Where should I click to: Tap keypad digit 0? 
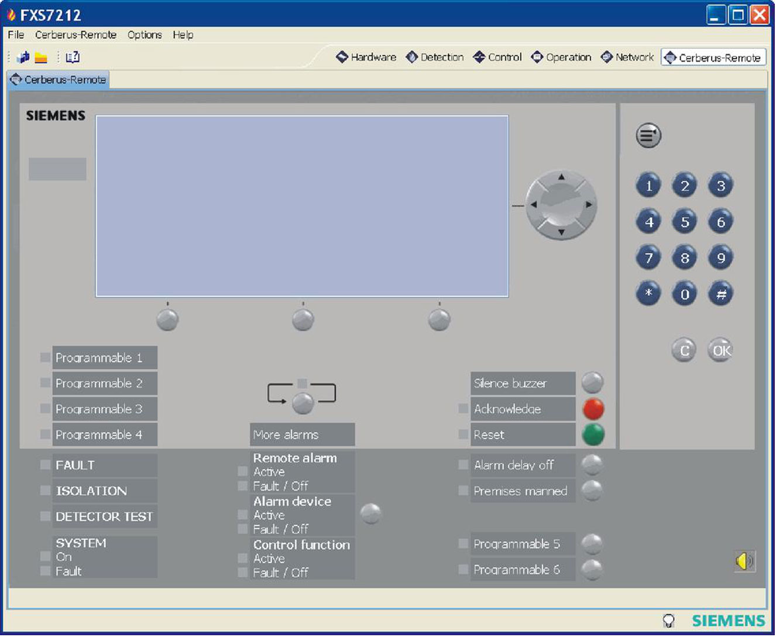(685, 294)
